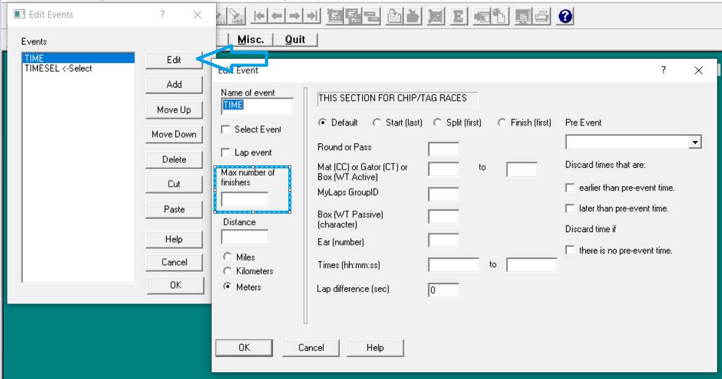The image size is (722, 379).
Task: Click the Move Down button
Action: pyautogui.click(x=174, y=135)
